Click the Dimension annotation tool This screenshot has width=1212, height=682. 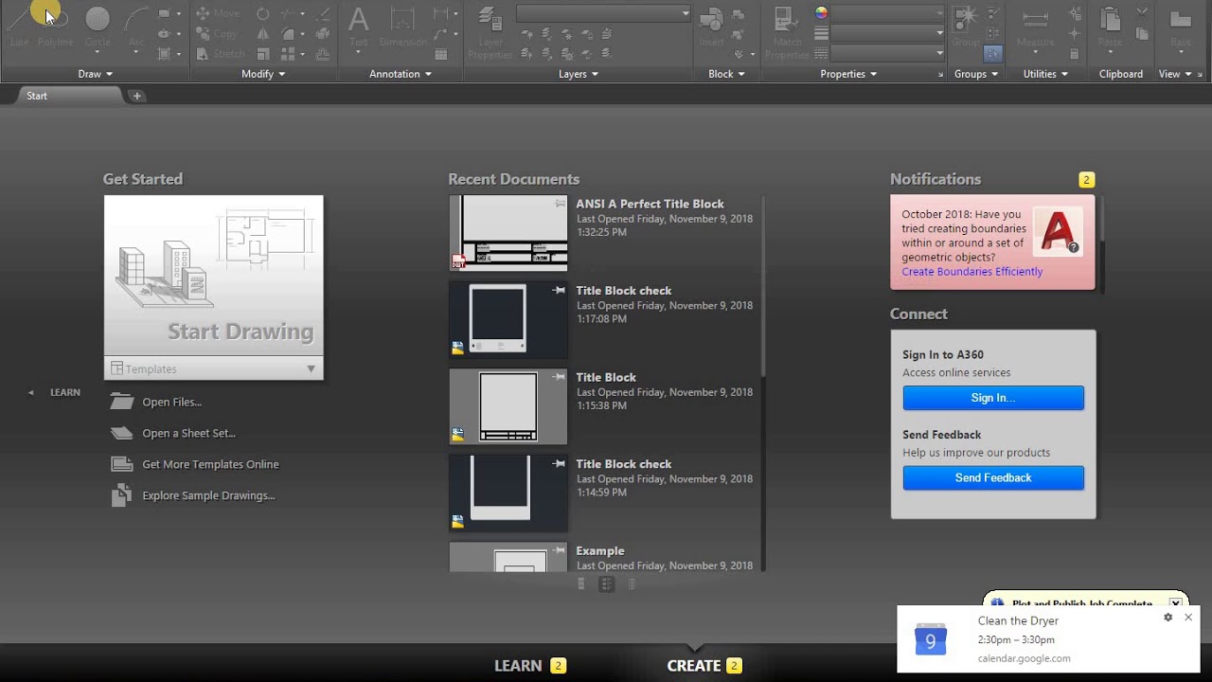(x=402, y=27)
